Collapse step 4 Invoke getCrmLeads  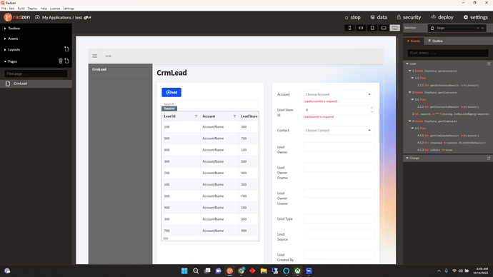(x=409, y=121)
